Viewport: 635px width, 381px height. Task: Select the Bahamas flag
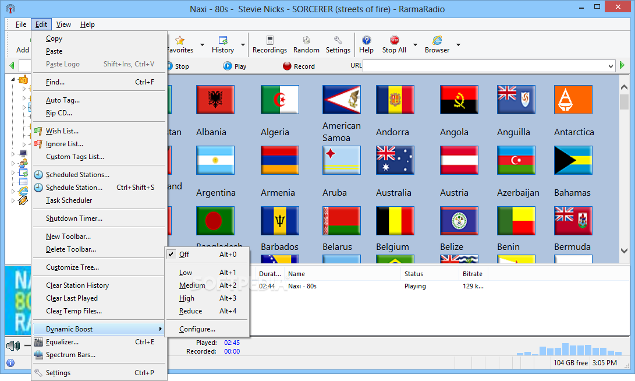573,160
